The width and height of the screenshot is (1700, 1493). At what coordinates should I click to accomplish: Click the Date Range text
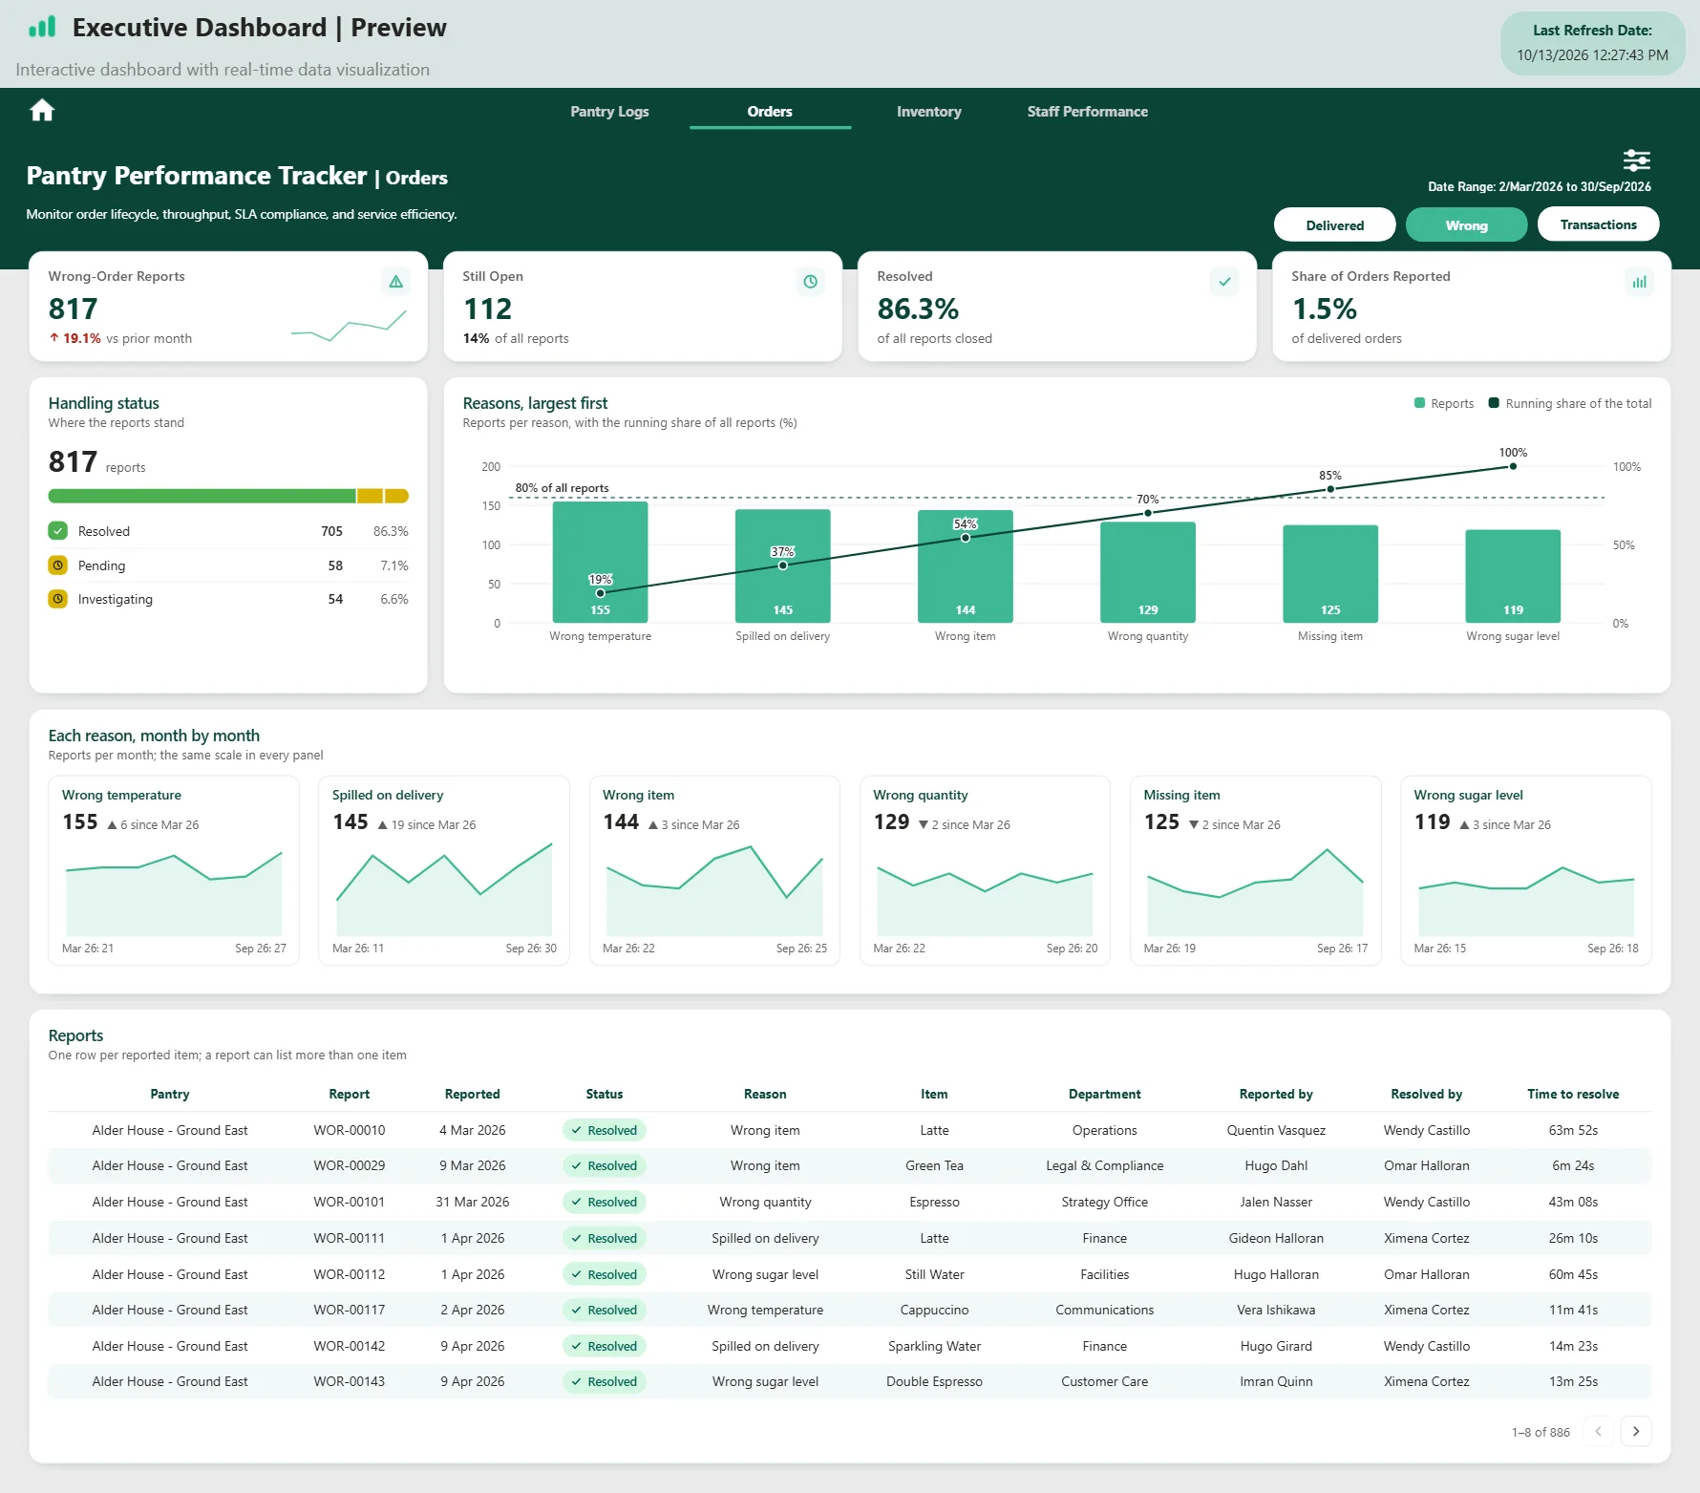[x=1540, y=187]
